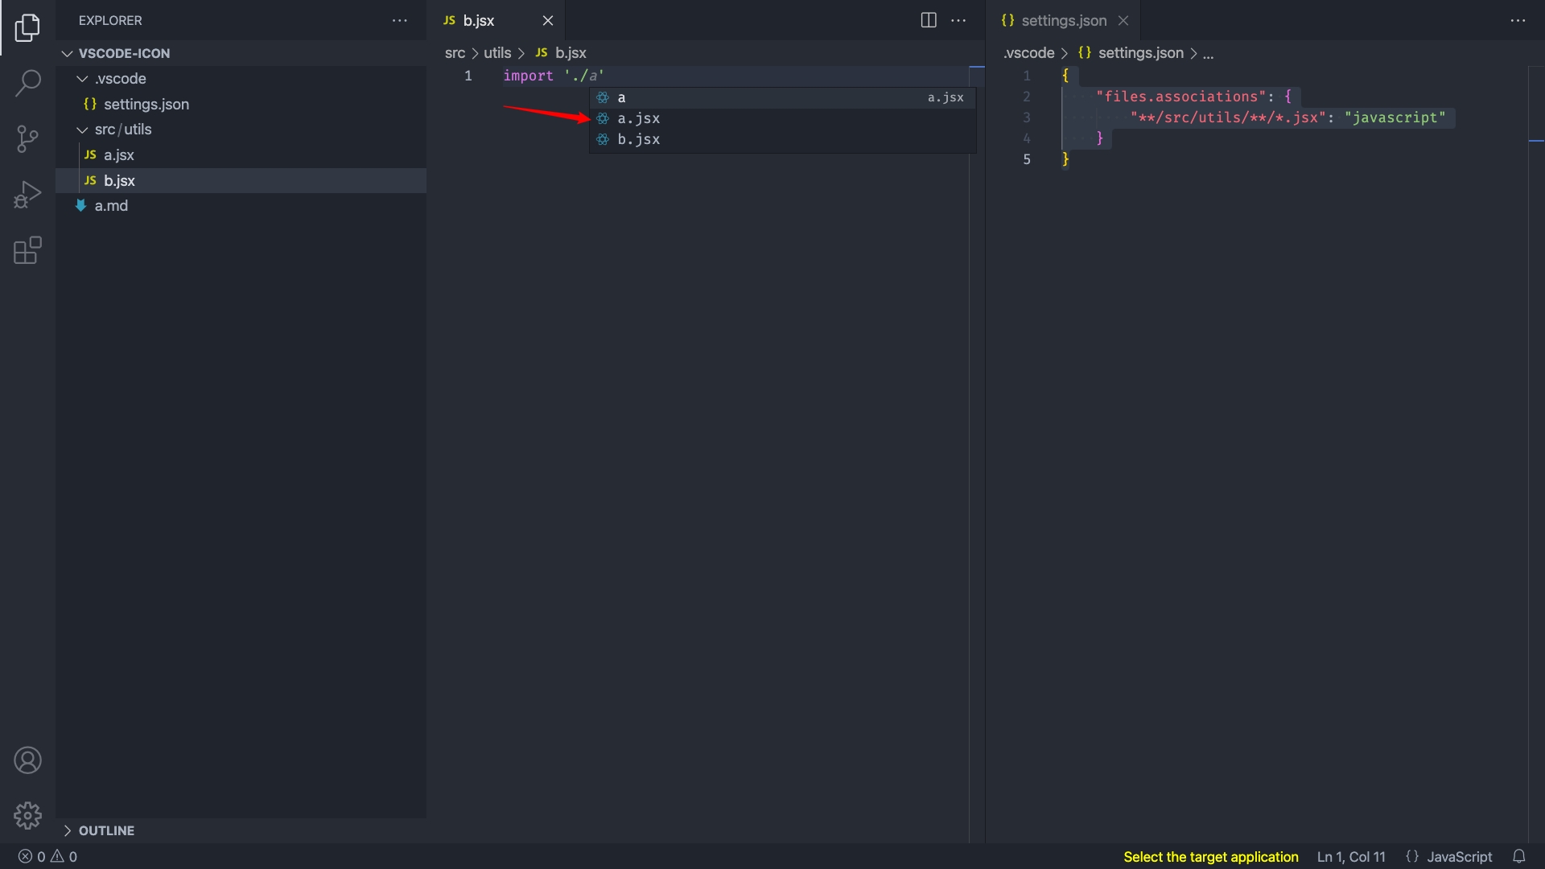Click the Split Editor icon

[929, 20]
